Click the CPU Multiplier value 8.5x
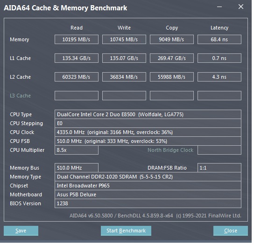Viewport: 254px width, 246px height. point(77,150)
